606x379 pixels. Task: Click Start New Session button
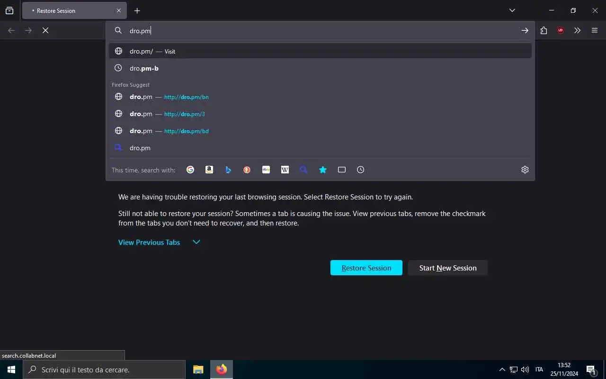[448, 268]
